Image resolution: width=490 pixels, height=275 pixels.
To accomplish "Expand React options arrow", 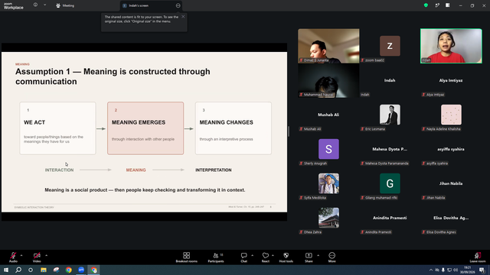I will [273, 255].
